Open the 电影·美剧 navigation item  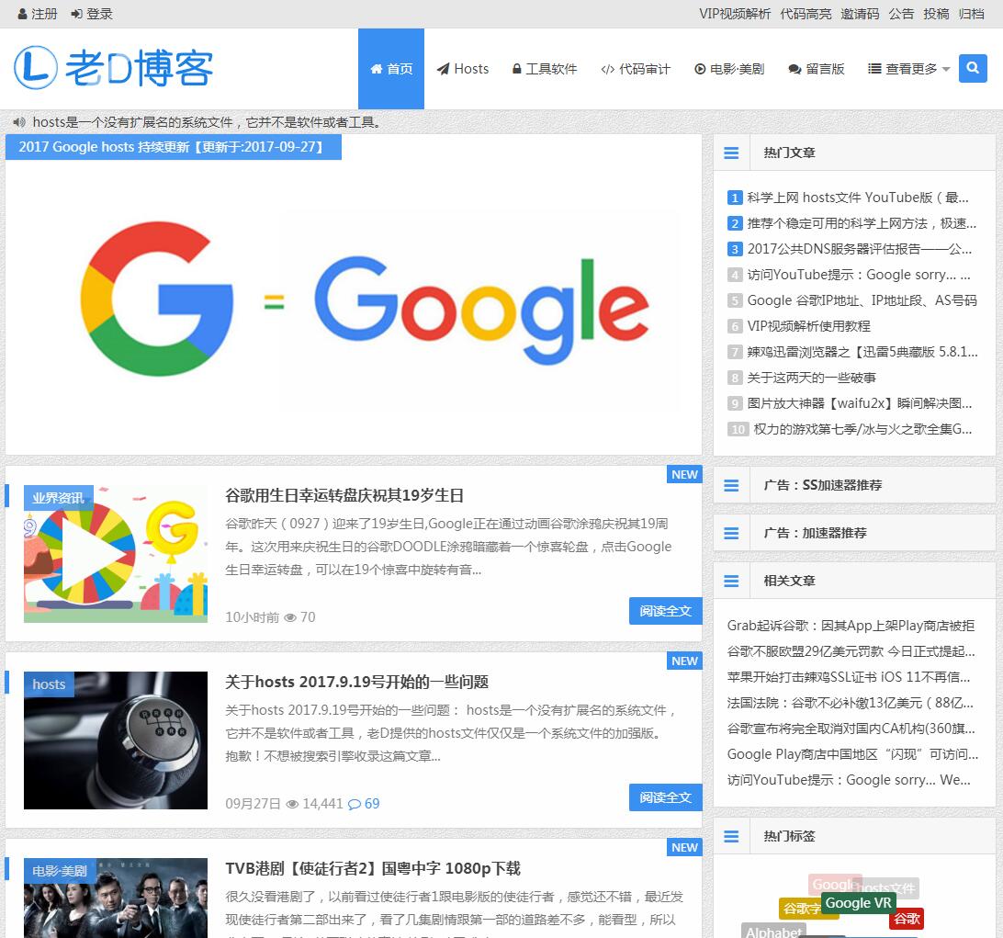click(729, 69)
